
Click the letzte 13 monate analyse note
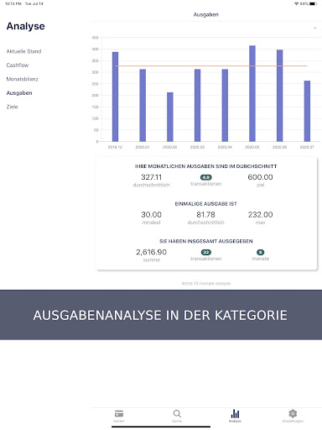pyautogui.click(x=206, y=283)
